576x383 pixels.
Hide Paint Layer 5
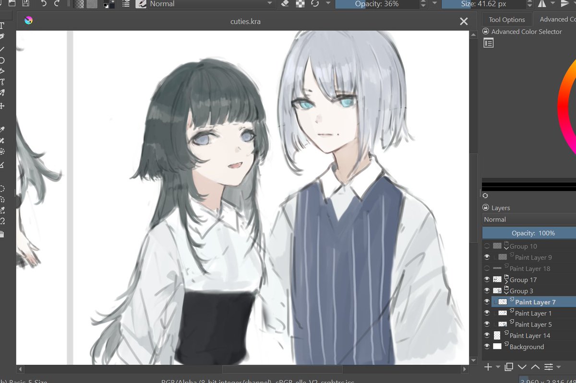click(487, 324)
